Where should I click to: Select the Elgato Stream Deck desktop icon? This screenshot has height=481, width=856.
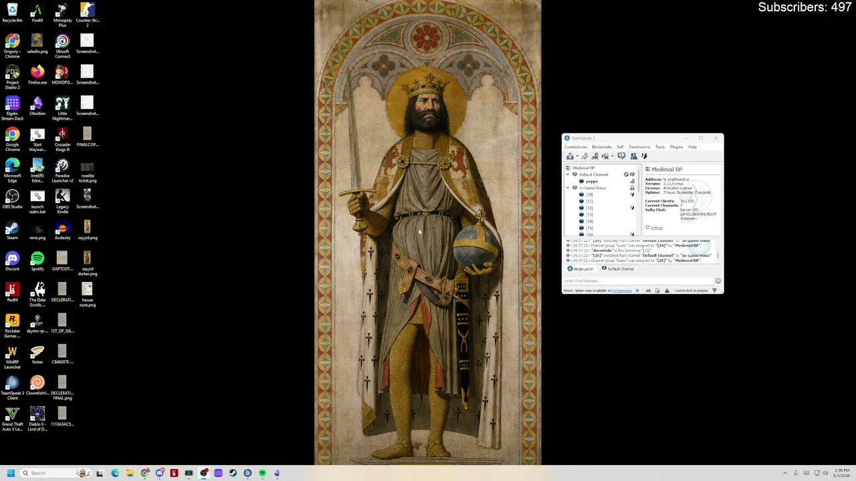(x=12, y=108)
